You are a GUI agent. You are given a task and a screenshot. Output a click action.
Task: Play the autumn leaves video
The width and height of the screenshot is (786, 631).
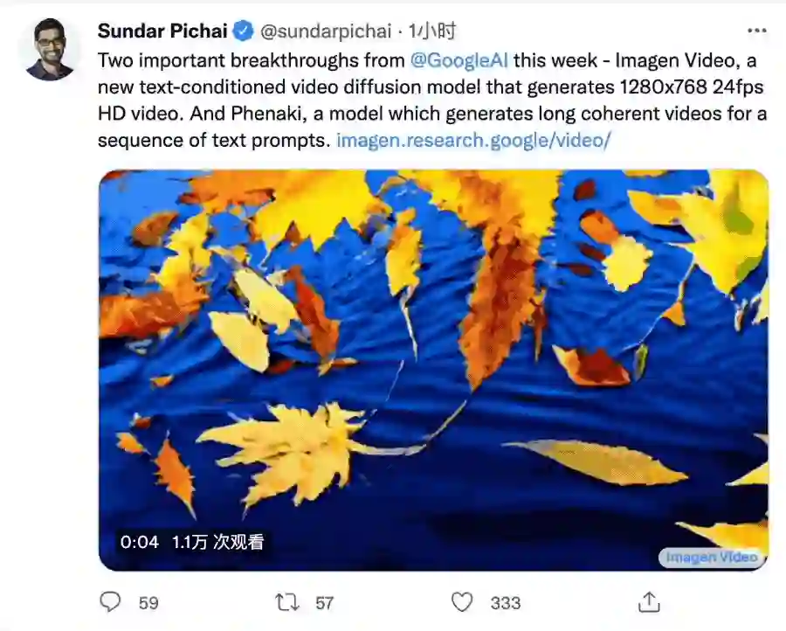tap(433, 367)
